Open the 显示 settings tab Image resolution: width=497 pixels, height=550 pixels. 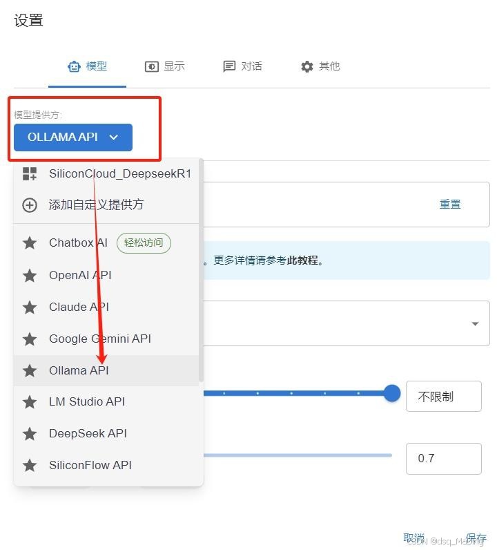point(165,66)
